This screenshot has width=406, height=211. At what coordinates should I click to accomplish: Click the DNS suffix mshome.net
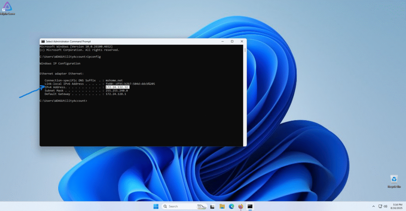pos(114,80)
